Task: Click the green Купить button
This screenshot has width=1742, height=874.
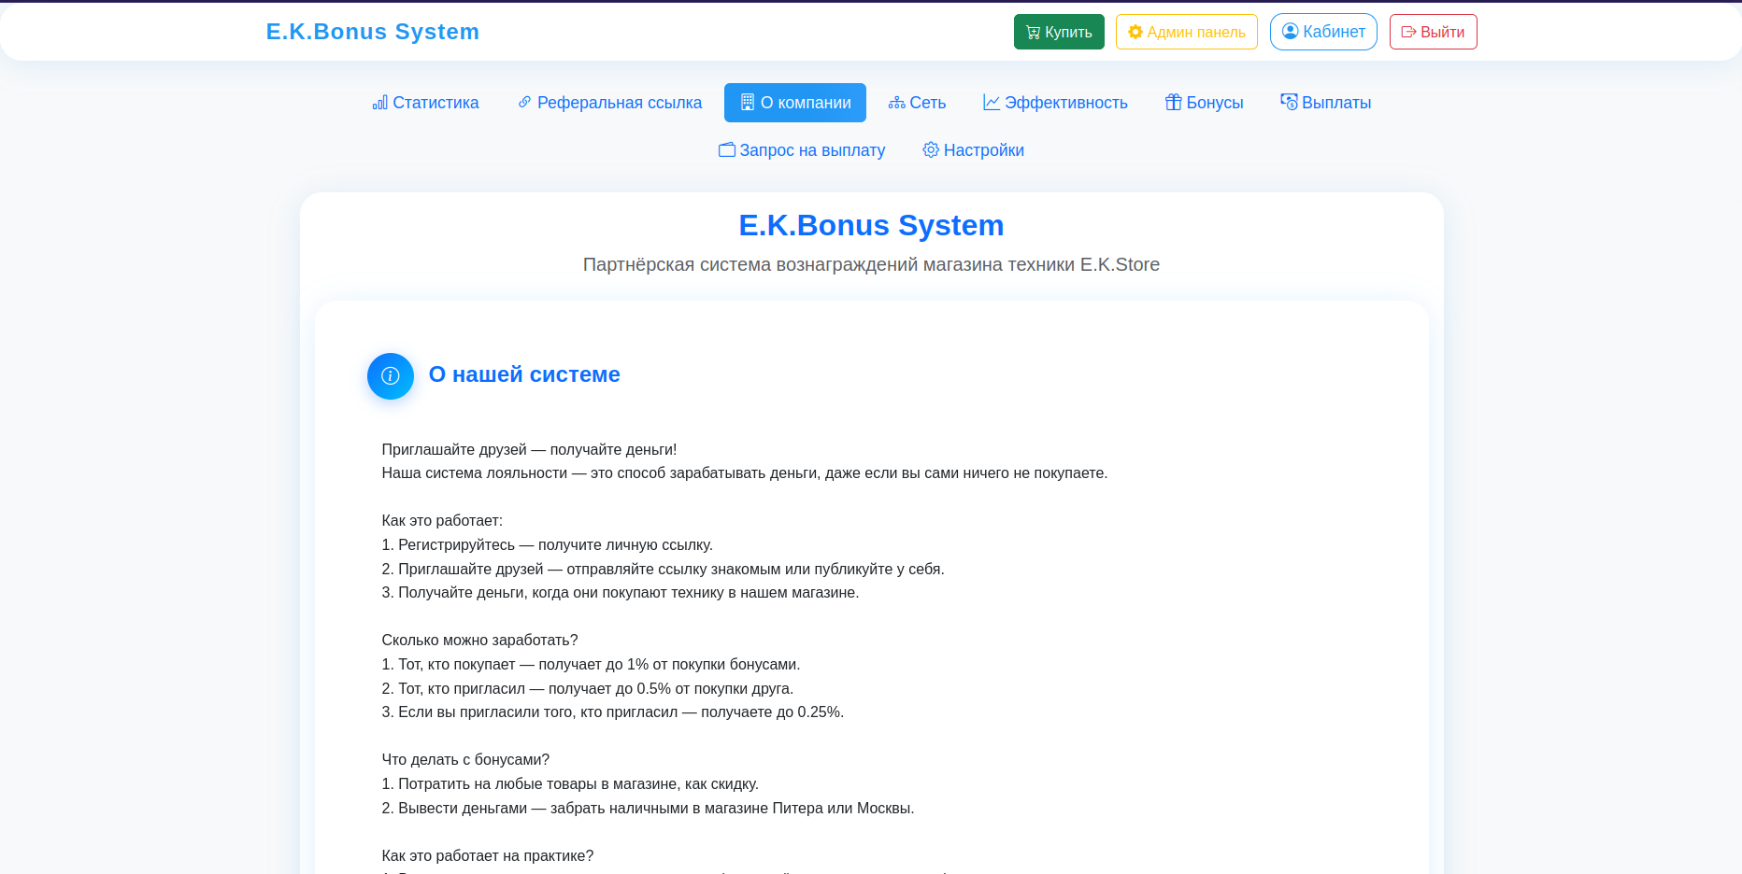Action: point(1059,32)
